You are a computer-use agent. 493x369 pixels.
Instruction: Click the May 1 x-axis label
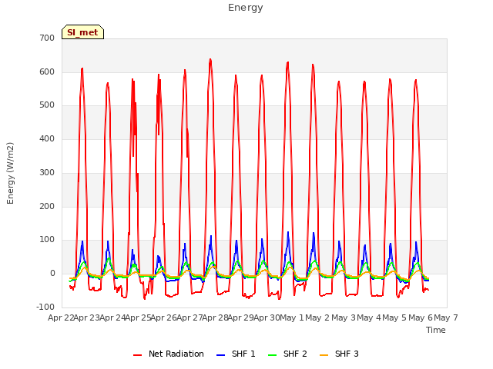292,317
